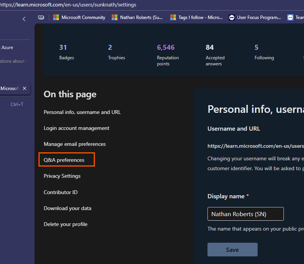View the 84 Accepted answers stat
The width and height of the screenshot is (304, 264).
215,55
